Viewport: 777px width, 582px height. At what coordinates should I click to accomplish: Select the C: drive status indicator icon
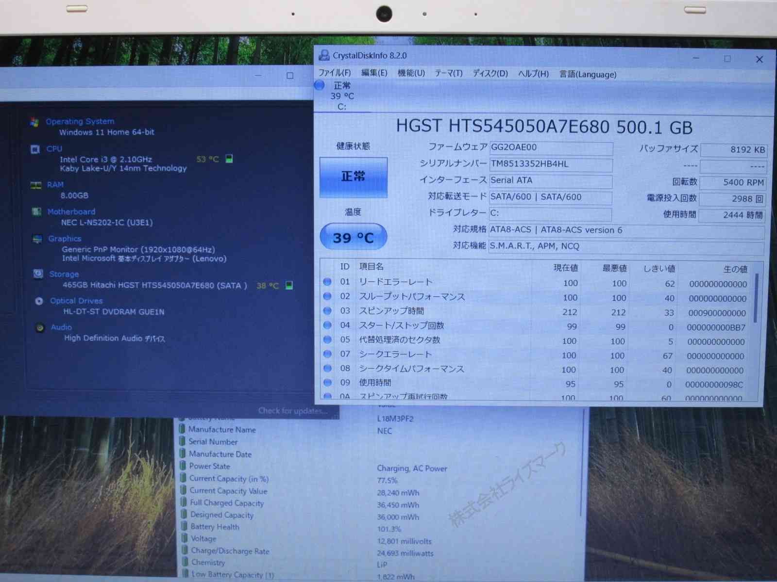pos(320,86)
